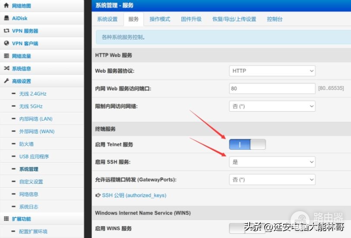Open the SSH 公钥 (authorized_keys) link
The width and height of the screenshot is (351, 238).
click(134, 196)
